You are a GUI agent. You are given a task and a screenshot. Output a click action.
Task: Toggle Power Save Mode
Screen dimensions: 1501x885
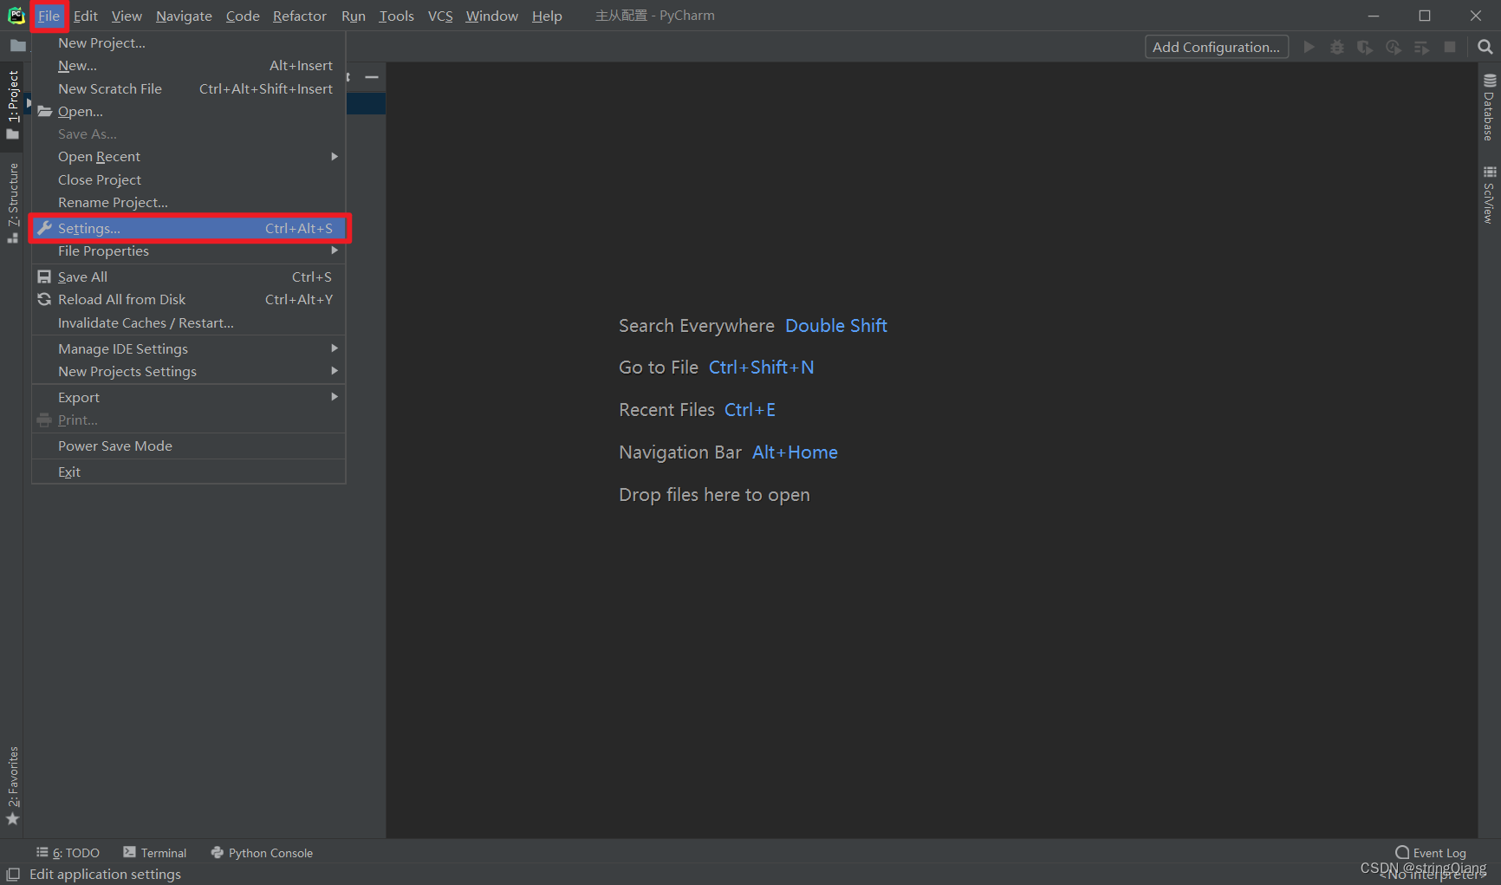click(x=189, y=446)
